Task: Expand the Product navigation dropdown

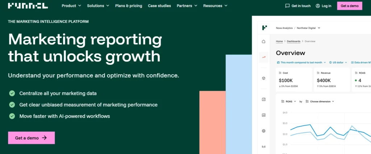Action: point(71,6)
